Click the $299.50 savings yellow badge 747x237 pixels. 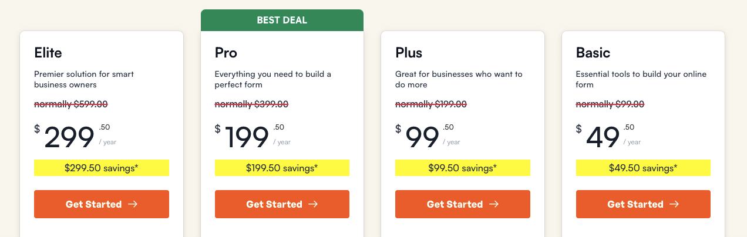click(x=102, y=168)
